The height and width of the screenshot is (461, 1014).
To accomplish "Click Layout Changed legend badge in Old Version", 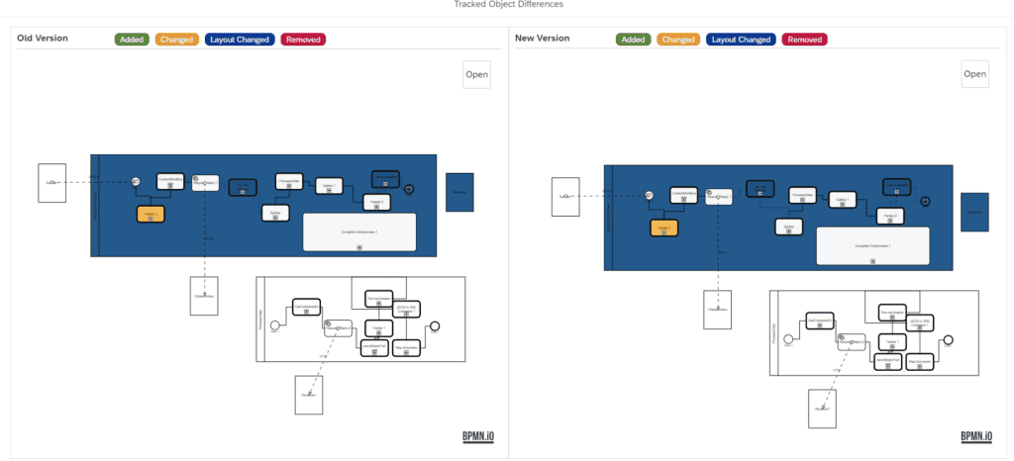I will pyautogui.click(x=240, y=40).
